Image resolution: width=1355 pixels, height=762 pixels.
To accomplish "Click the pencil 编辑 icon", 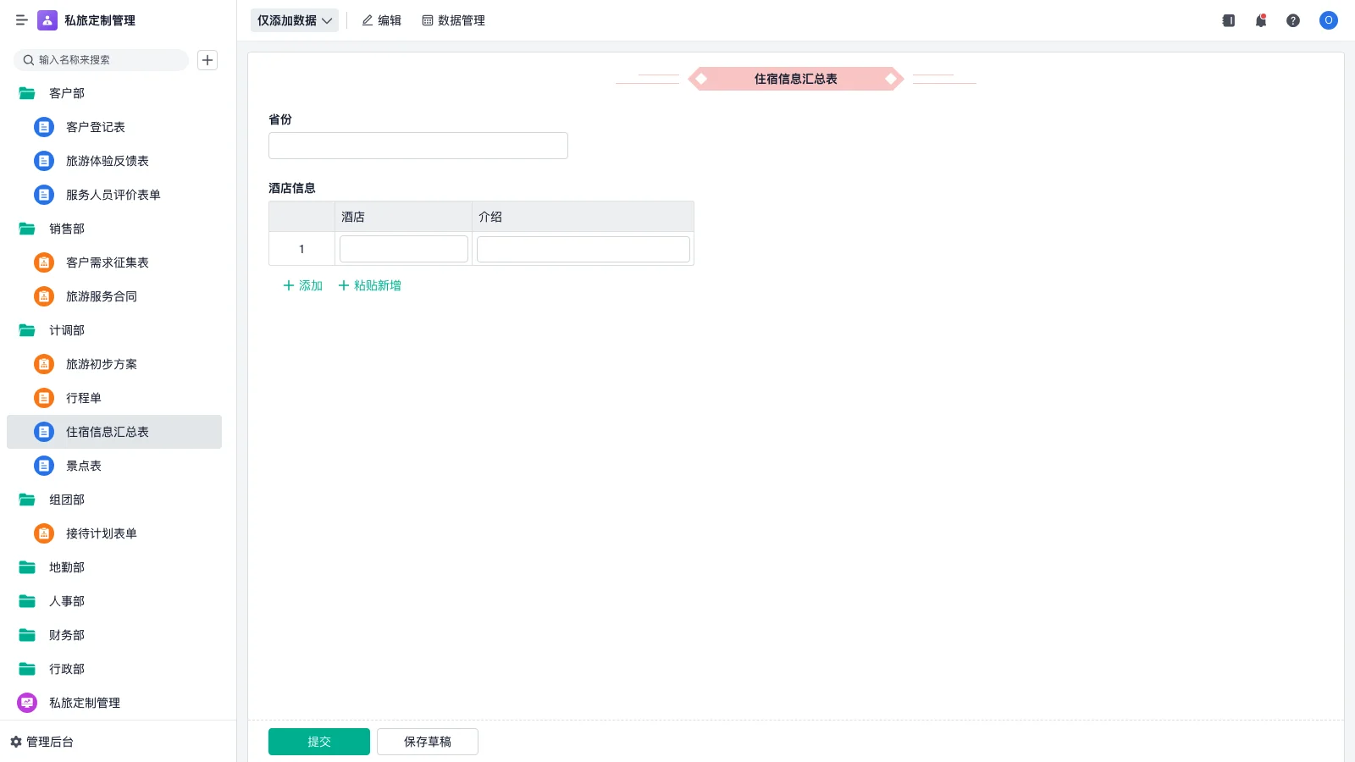I will (x=368, y=20).
